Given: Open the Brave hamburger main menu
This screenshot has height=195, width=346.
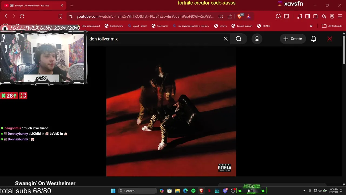Looking at the screenshot, I should click(340, 17).
